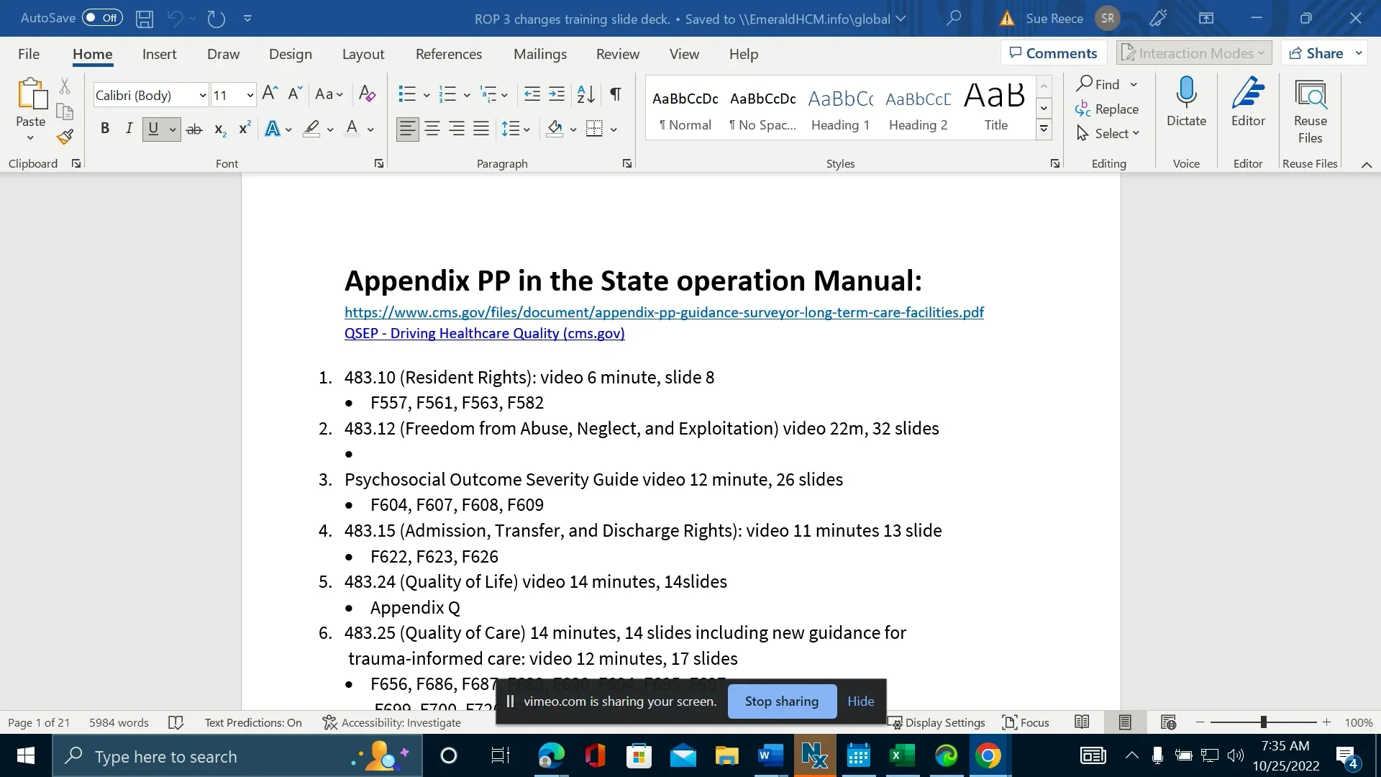This screenshot has width=1381, height=777.
Task: Toggle the AutoSave switch
Action: coord(102,18)
